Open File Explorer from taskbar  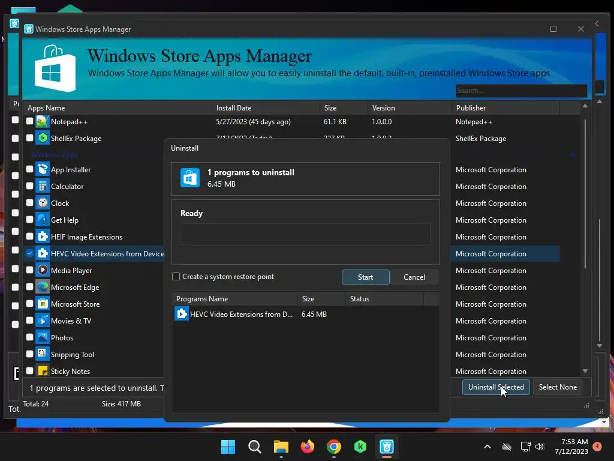[x=281, y=447]
